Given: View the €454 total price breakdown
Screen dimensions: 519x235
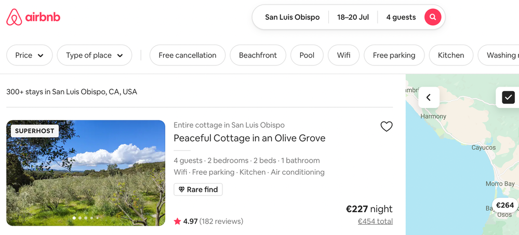Looking at the screenshot, I should pyautogui.click(x=375, y=222).
